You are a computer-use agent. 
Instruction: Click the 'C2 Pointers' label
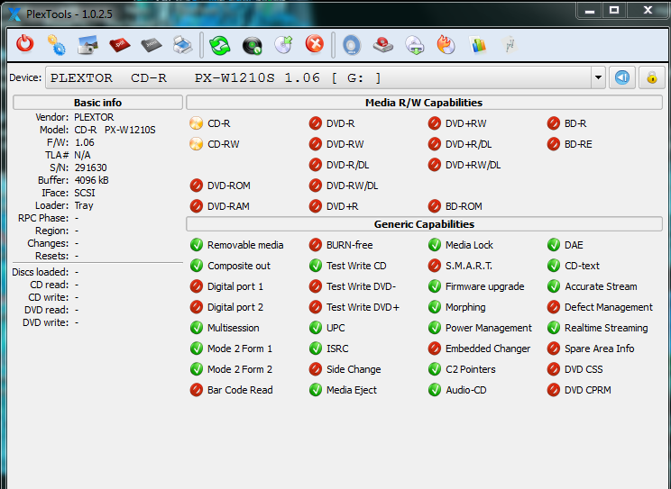471,369
